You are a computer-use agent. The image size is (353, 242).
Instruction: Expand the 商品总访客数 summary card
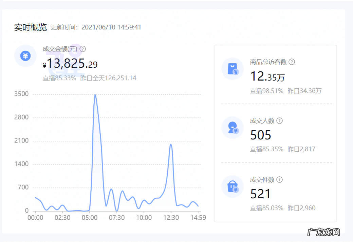click(x=275, y=73)
